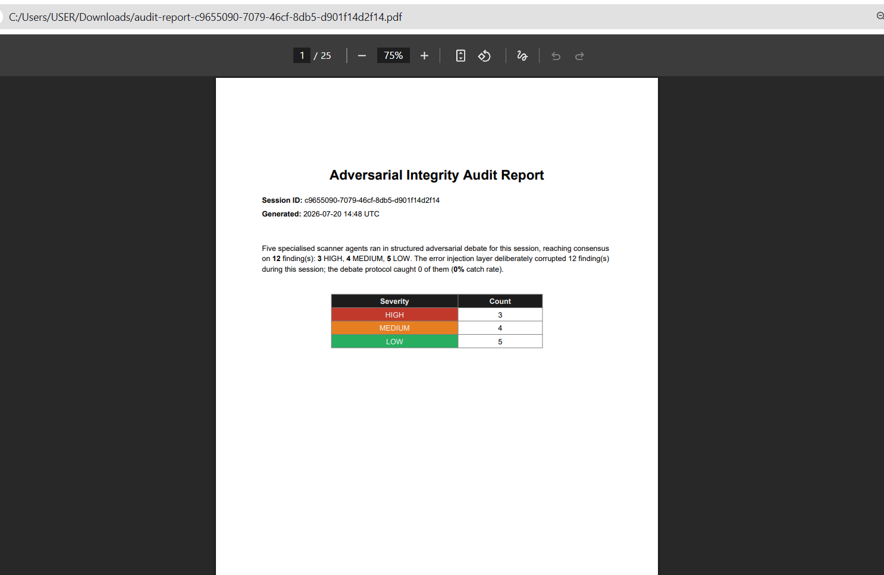Click the orange MEDIUM severity cell
The image size is (884, 575).
(x=394, y=328)
